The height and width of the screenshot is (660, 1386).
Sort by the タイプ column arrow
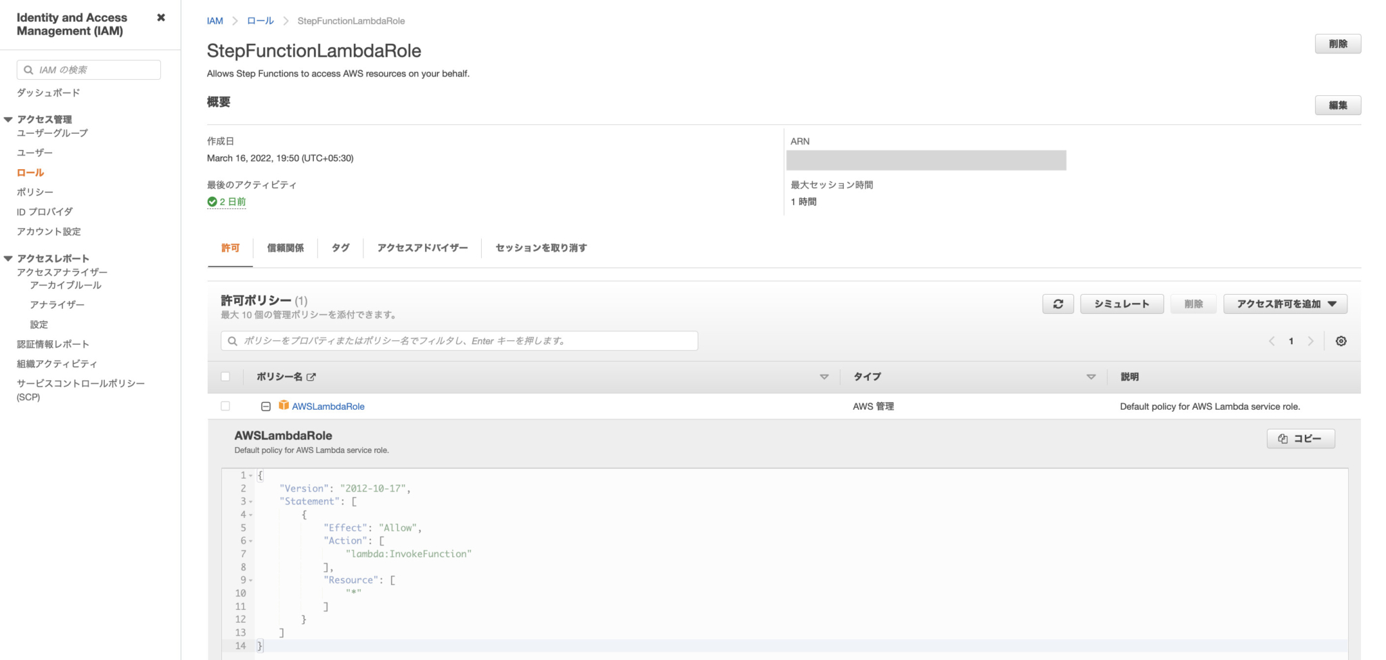coord(1091,377)
